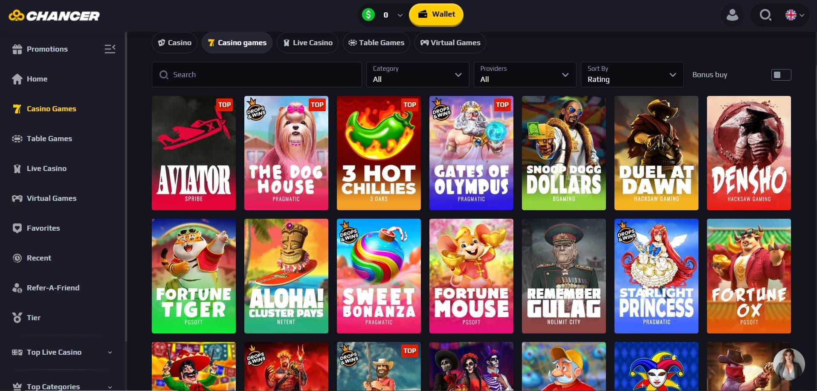This screenshot has height=391, width=817.
Task: Click the clock icon beside Recent
Action: (17, 258)
